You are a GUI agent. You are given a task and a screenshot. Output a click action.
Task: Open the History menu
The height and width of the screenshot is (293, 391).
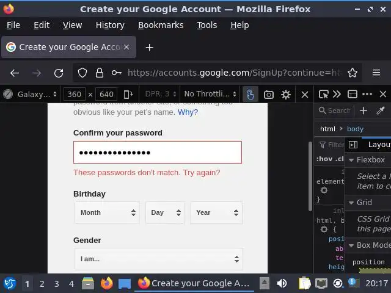110,25
